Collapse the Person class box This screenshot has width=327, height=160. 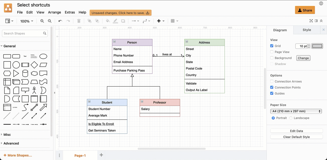coord(115,41)
